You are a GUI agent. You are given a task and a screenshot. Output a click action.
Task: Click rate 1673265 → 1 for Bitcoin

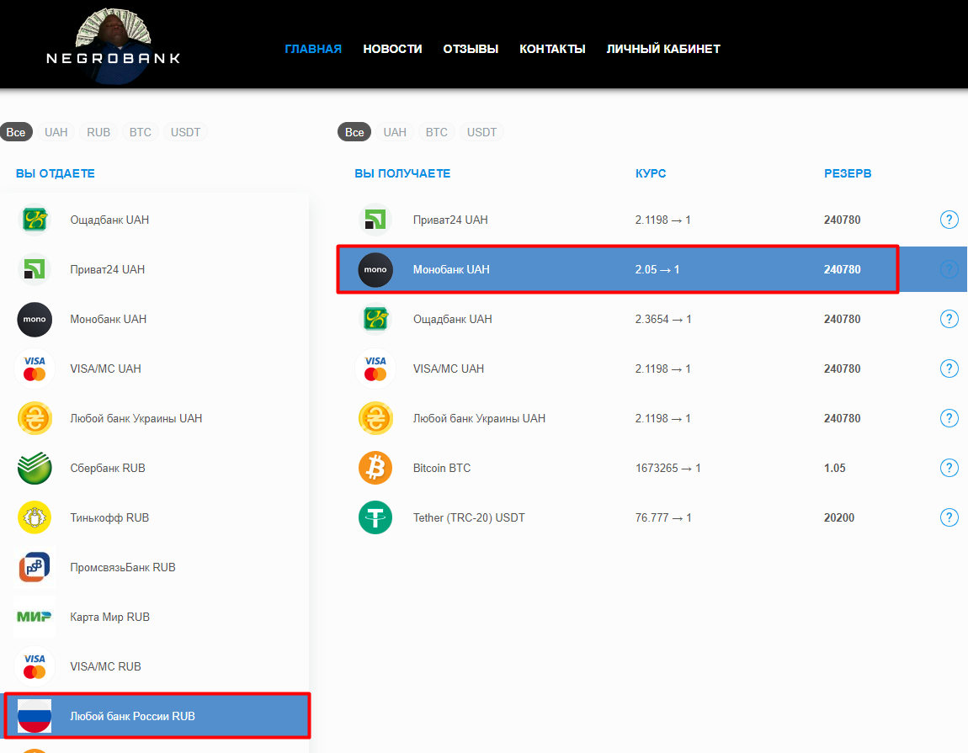point(668,468)
